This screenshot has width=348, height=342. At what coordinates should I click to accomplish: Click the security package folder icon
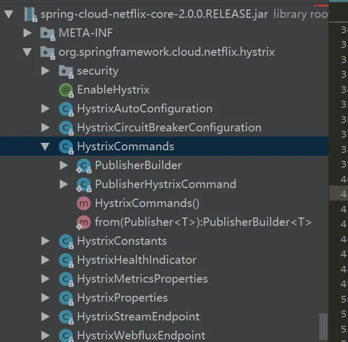pyautogui.click(x=66, y=71)
